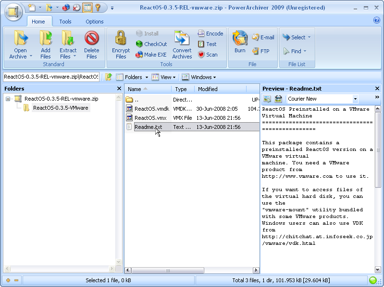Image resolution: width=384 pixels, height=287 pixels.
Task: Click the key quick-access icon
Action: (x=98, y=8)
